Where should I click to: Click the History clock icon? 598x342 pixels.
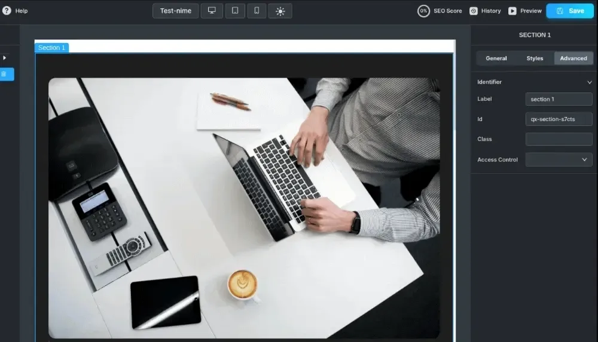click(x=473, y=11)
